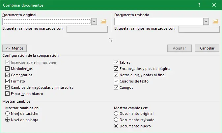Choose Documento original radio option
The image size is (222, 133).
(x=116, y=114)
